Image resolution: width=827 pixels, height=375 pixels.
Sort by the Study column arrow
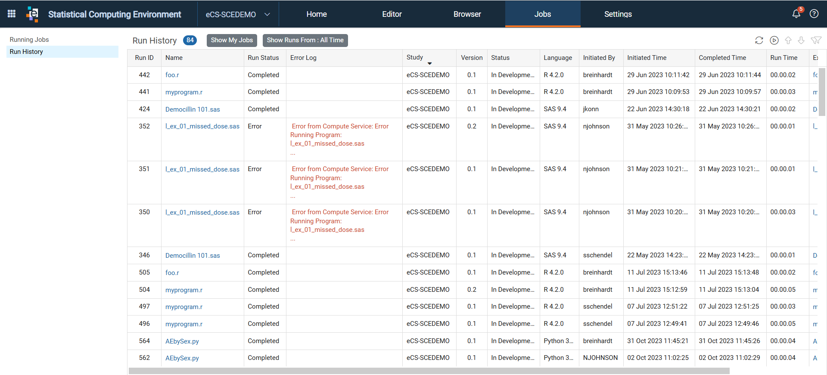[x=429, y=63]
